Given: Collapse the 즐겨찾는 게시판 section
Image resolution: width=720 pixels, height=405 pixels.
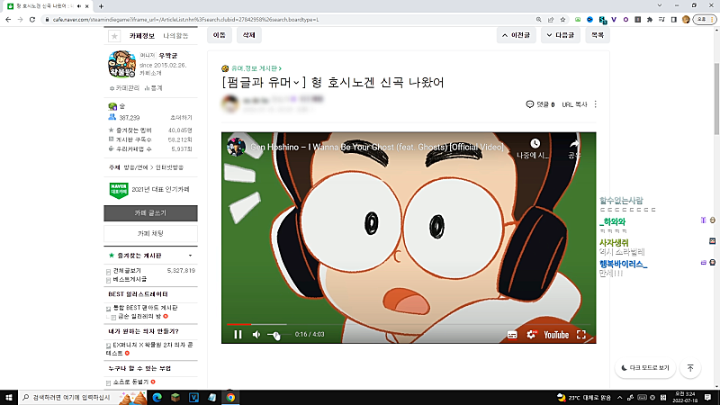Looking at the screenshot, I should tap(189, 256).
